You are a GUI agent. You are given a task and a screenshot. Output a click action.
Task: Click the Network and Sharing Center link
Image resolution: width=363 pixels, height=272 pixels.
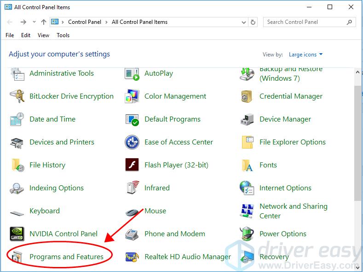[x=294, y=211]
